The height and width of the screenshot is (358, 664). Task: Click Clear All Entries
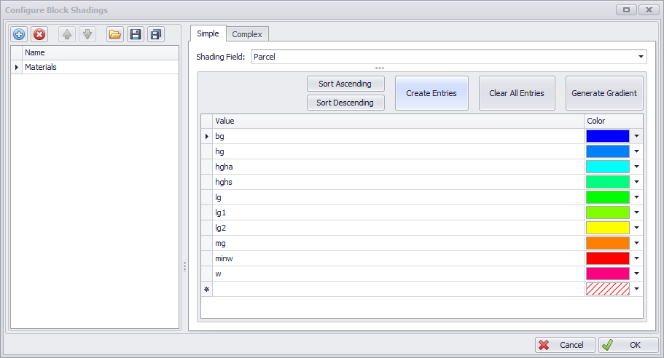point(517,93)
